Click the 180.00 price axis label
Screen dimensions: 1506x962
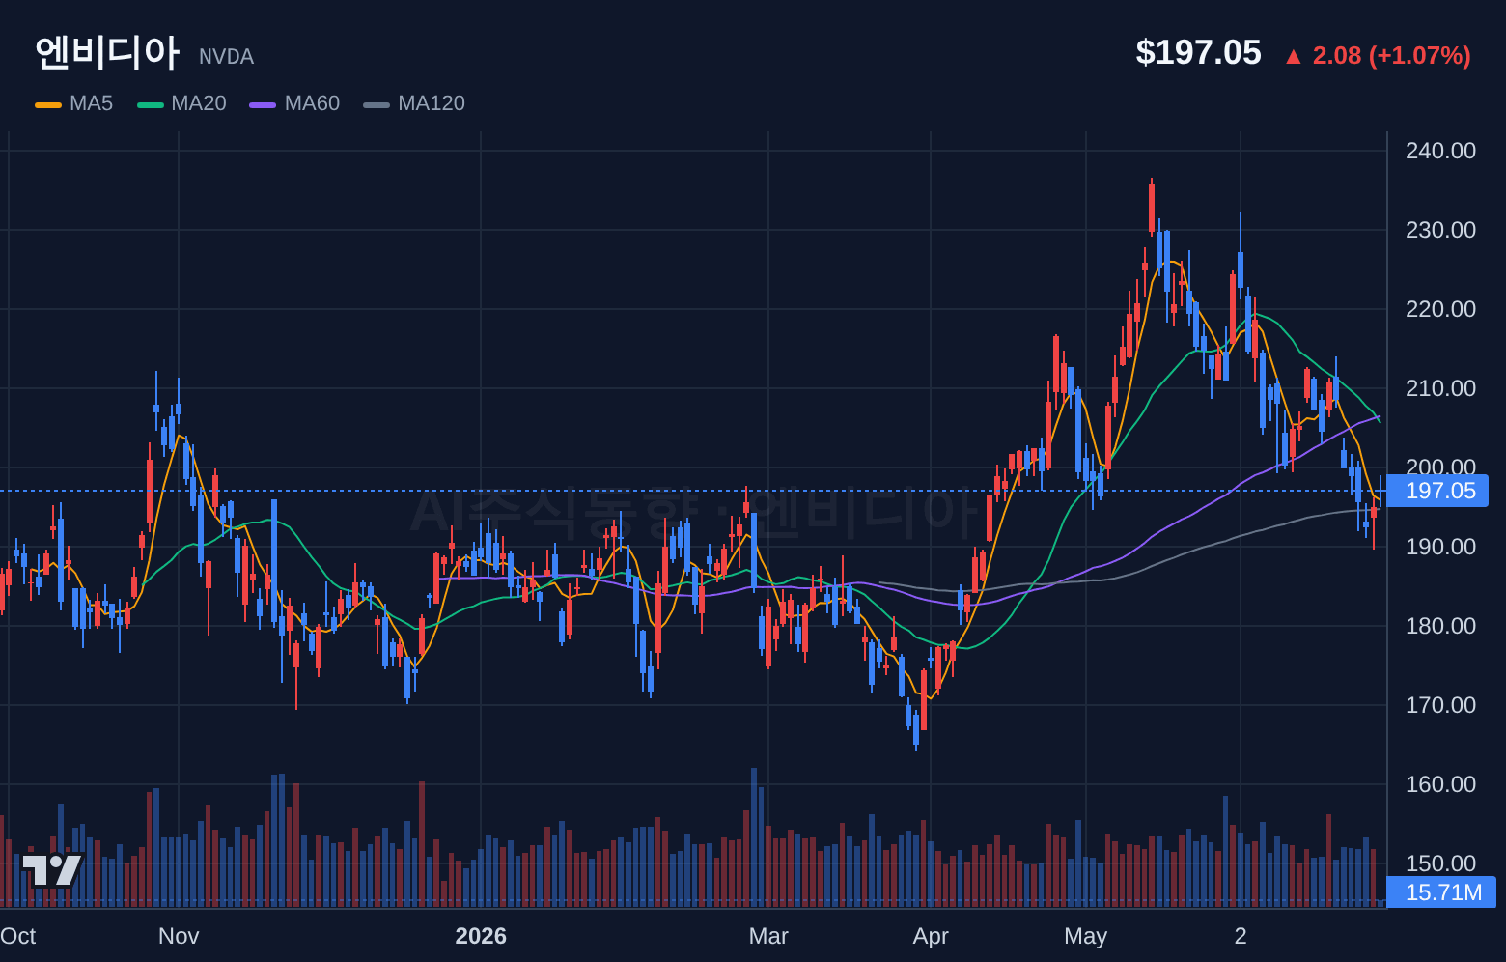coord(1440,626)
